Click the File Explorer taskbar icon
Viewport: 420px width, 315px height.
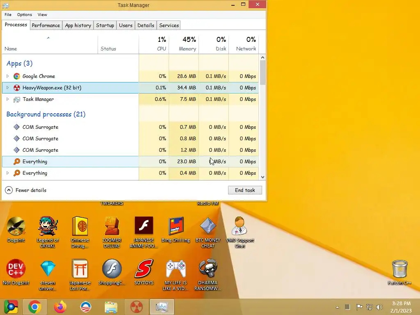tap(111, 307)
